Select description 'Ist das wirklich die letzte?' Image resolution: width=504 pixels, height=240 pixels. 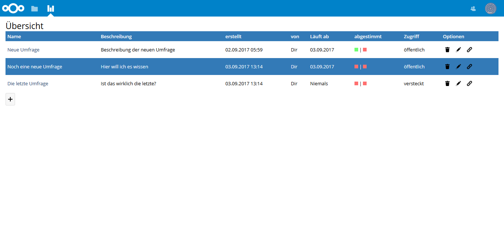129,83
